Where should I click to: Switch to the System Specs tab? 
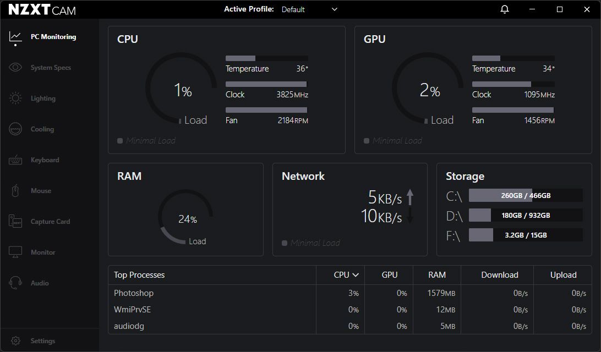pos(50,67)
